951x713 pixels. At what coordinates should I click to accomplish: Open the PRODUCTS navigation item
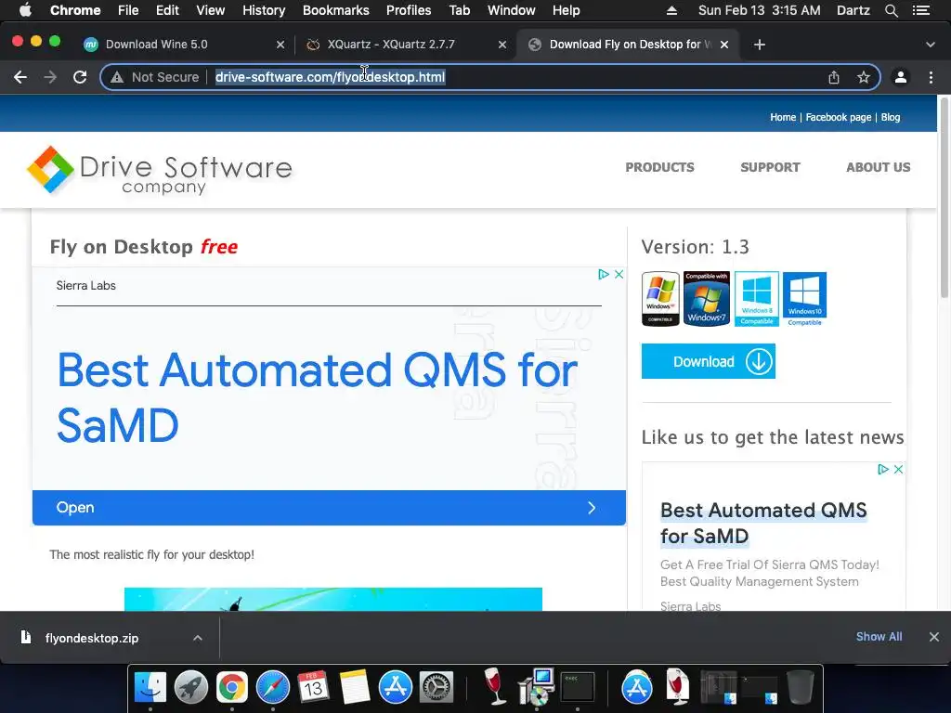point(660,167)
